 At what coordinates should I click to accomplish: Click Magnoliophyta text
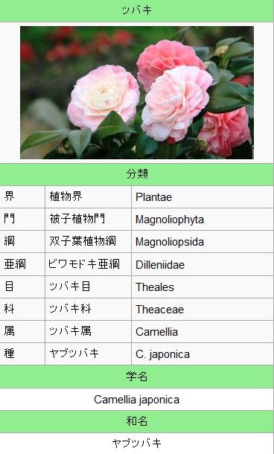[x=170, y=220]
